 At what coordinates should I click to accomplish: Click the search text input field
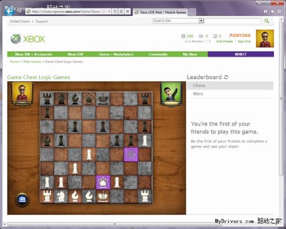[233, 21]
